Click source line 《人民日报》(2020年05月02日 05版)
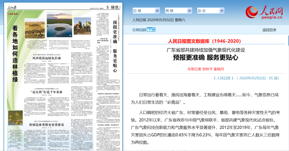The image size is (289, 151). click(x=246, y=78)
